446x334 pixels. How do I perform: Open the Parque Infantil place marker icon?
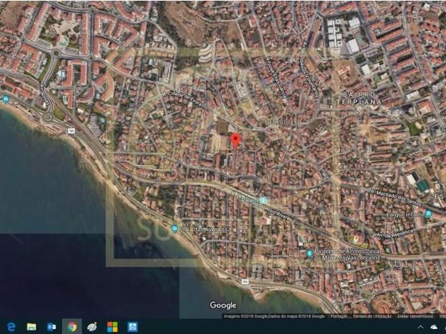tap(429, 214)
